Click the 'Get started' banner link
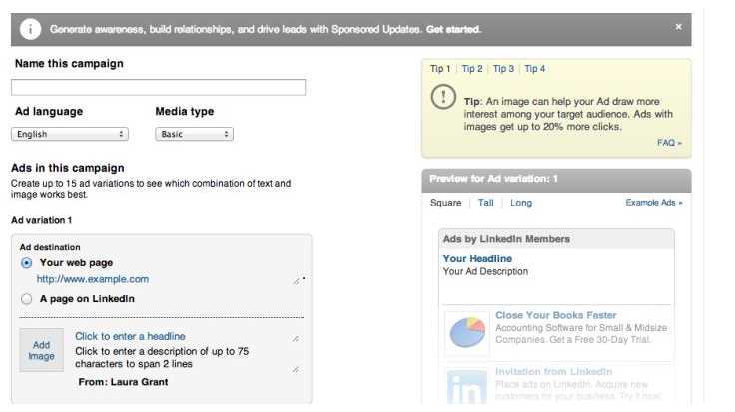735x412 pixels. pyautogui.click(x=454, y=29)
